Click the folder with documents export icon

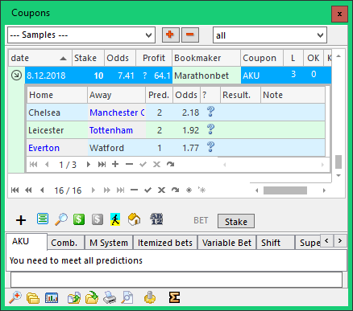click(x=74, y=298)
